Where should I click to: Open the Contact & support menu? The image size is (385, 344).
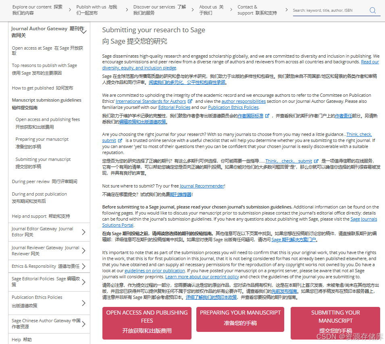tap(257, 10)
